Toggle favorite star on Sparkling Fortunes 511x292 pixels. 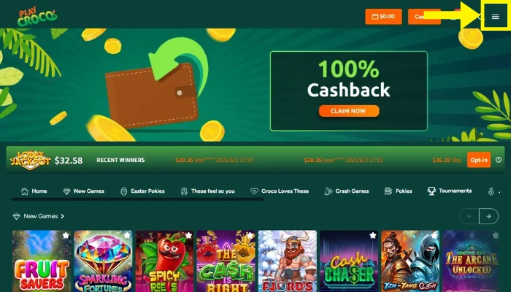coord(127,235)
